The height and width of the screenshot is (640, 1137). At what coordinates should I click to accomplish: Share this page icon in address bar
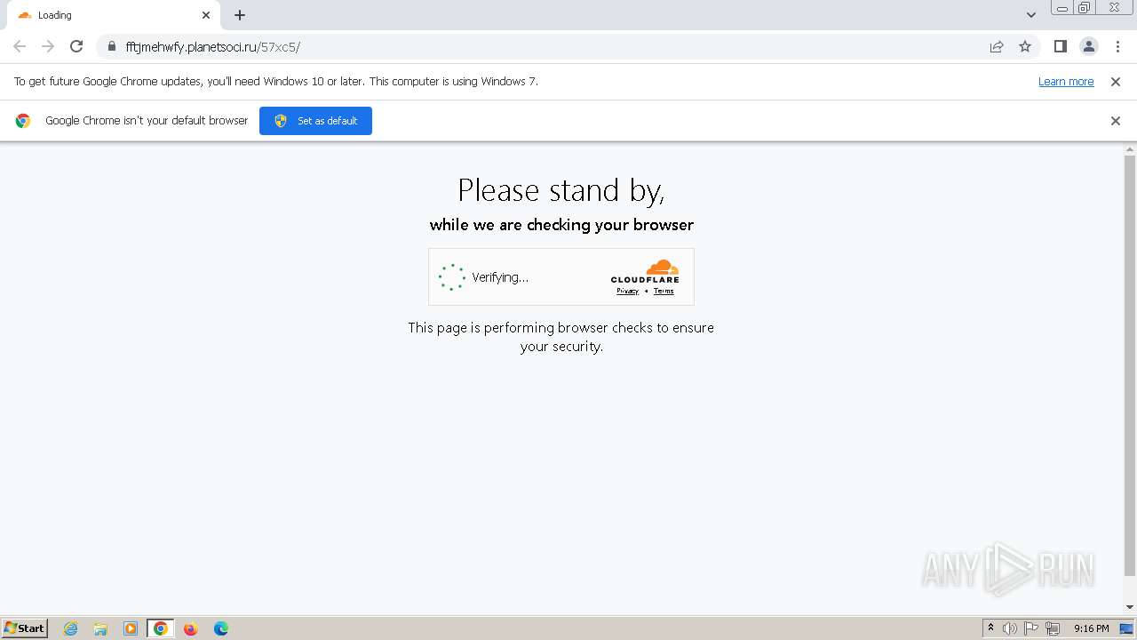(x=997, y=46)
